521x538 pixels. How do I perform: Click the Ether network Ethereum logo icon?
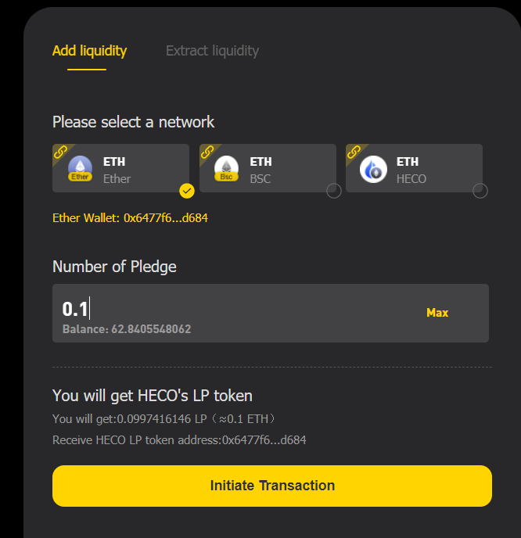pyautogui.click(x=80, y=168)
